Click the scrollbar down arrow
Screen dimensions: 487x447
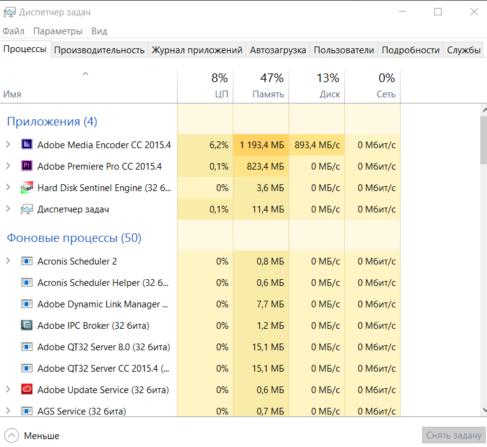pyautogui.click(x=484, y=410)
